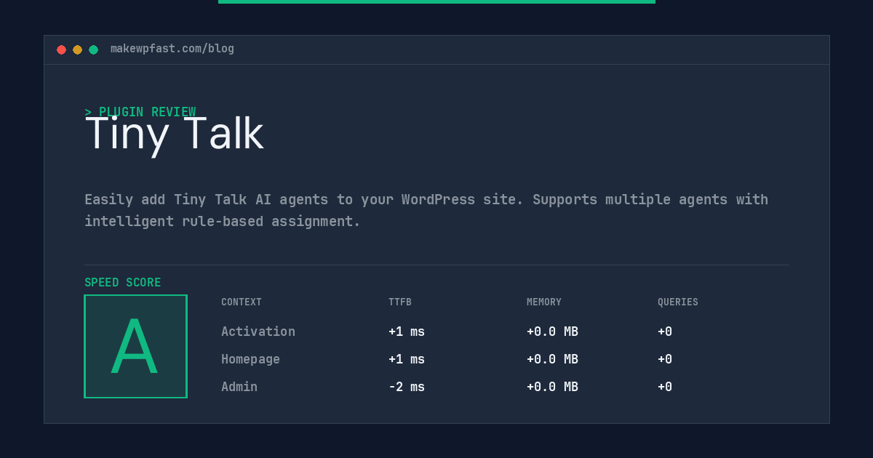Click the grade A score box
The image size is (873, 458).
(x=135, y=346)
